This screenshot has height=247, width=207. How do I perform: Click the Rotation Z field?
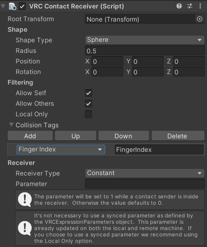(189, 72)
